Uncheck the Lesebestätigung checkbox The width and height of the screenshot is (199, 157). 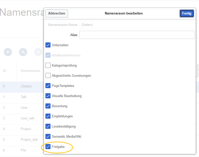click(48, 126)
